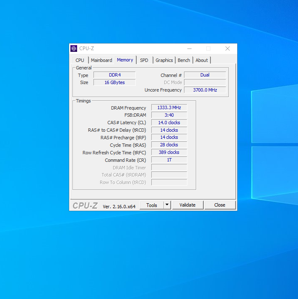Click the CPU-Z app icon in title bar

click(74, 49)
